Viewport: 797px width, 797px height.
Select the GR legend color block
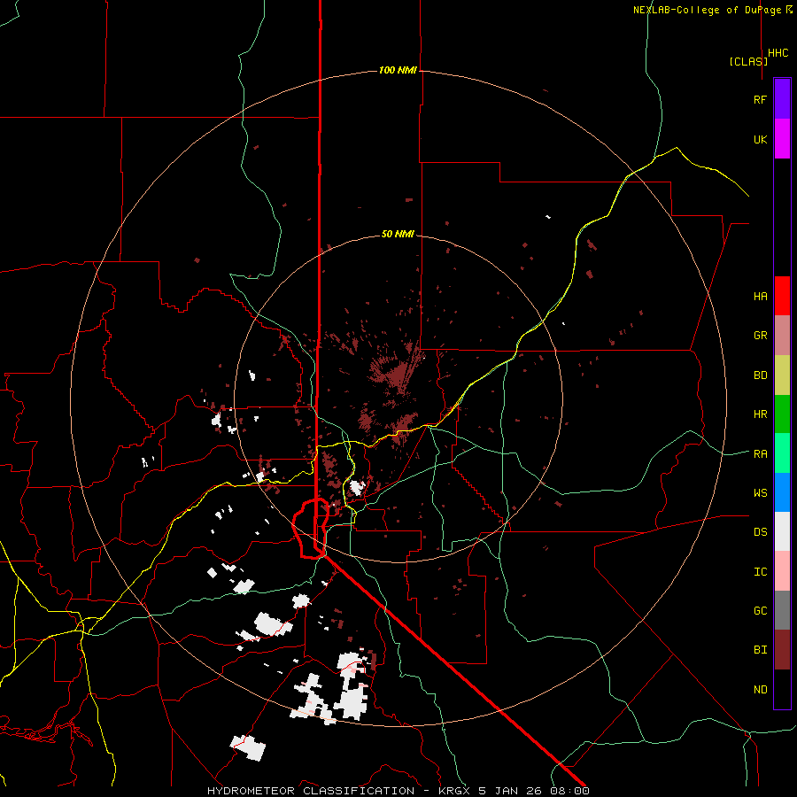pyautogui.click(x=782, y=336)
